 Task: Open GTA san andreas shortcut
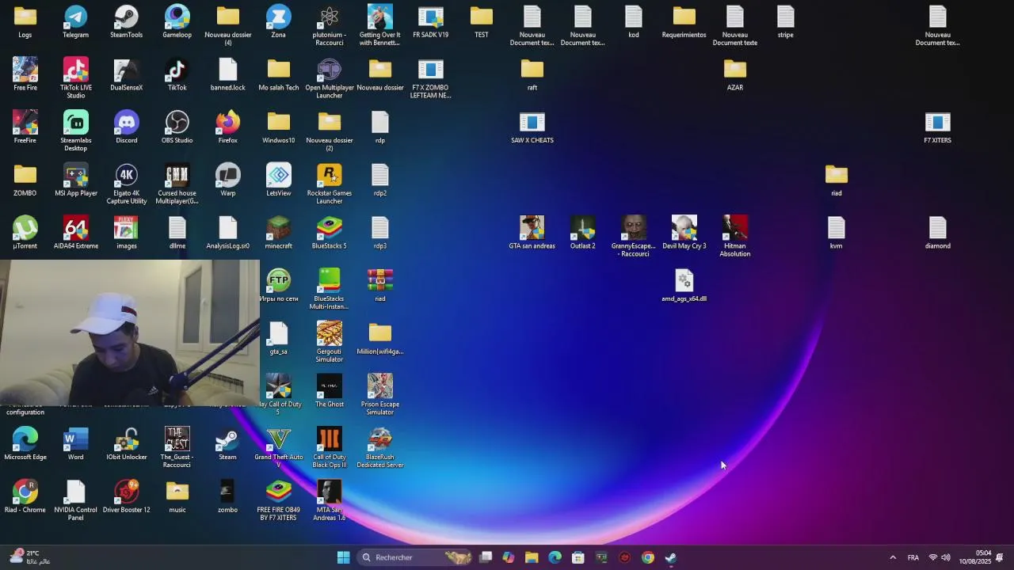point(532,233)
